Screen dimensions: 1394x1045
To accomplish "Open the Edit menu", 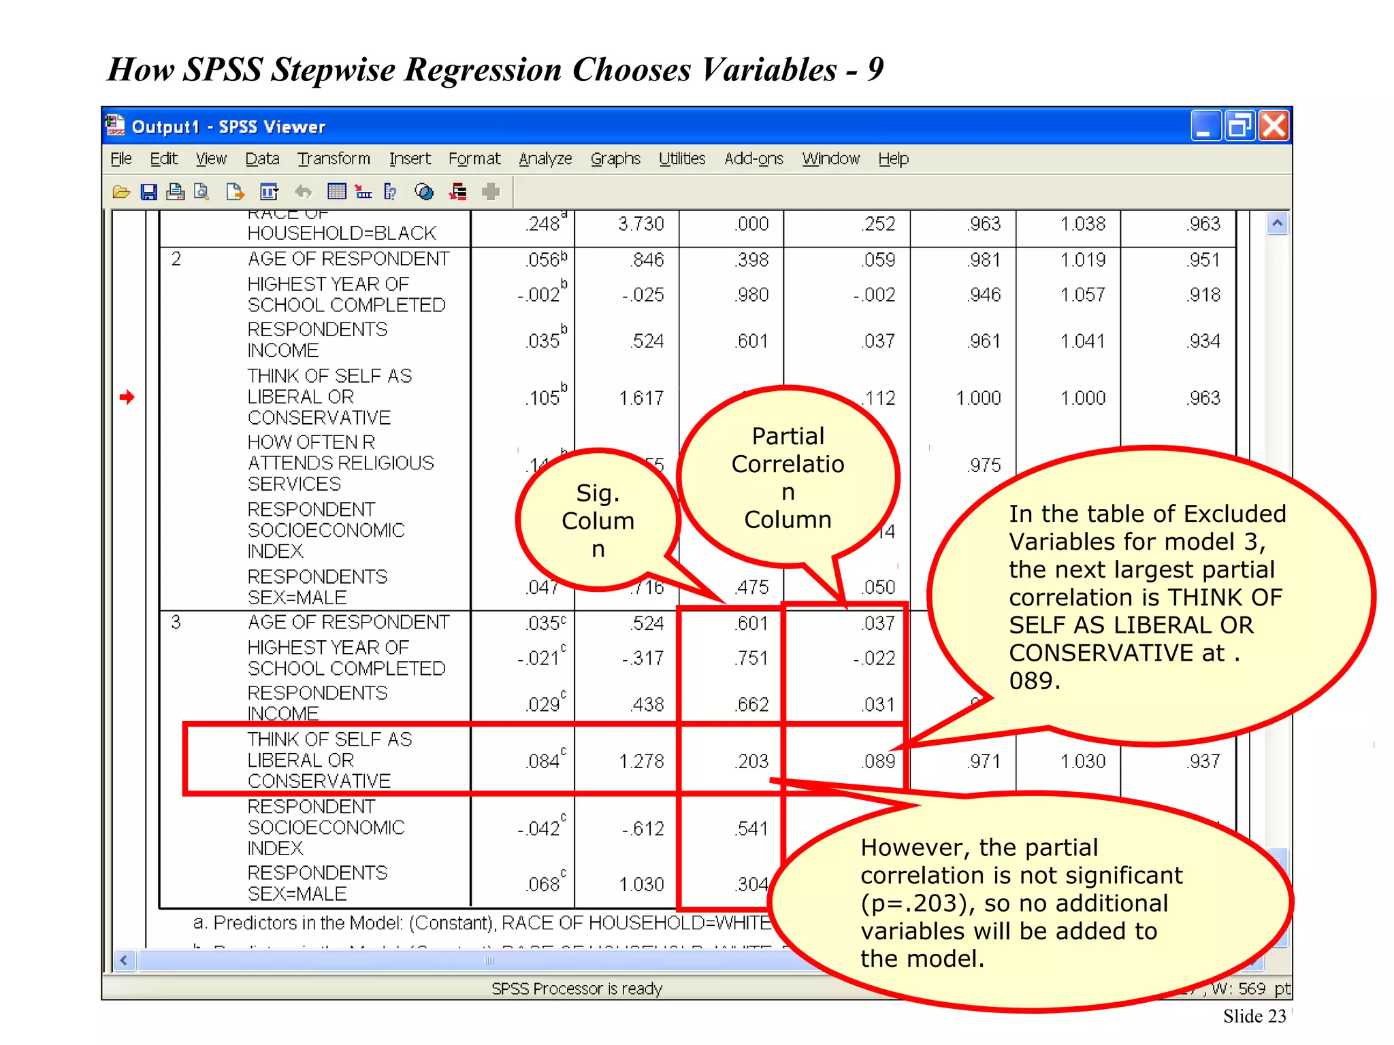I will 163,159.
